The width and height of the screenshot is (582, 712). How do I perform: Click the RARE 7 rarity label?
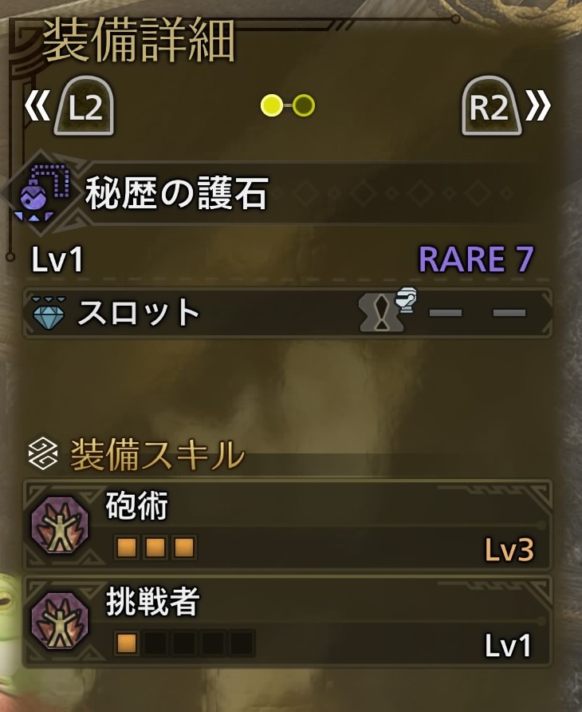click(476, 259)
